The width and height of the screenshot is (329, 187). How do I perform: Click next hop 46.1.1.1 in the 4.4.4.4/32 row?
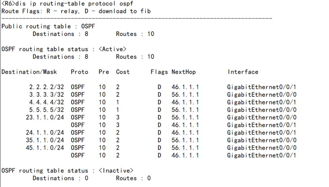click(x=185, y=102)
